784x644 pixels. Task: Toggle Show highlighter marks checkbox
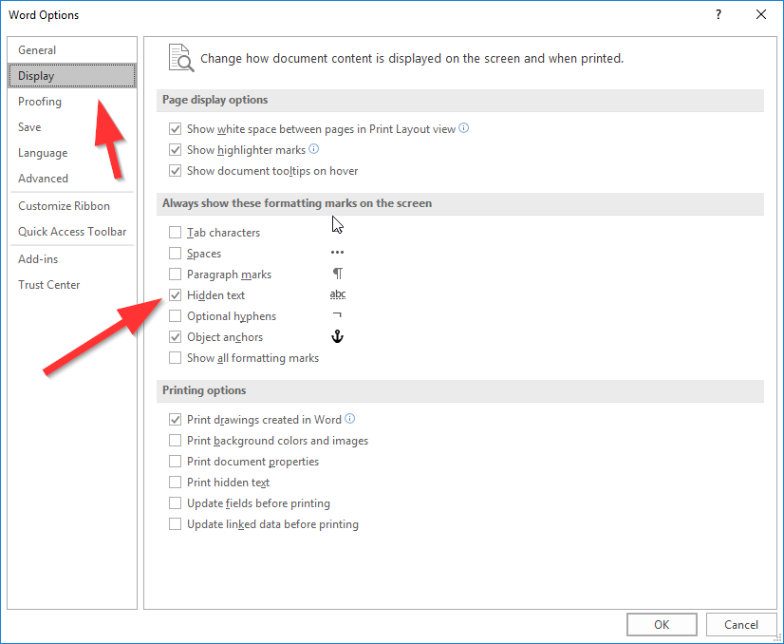click(175, 150)
